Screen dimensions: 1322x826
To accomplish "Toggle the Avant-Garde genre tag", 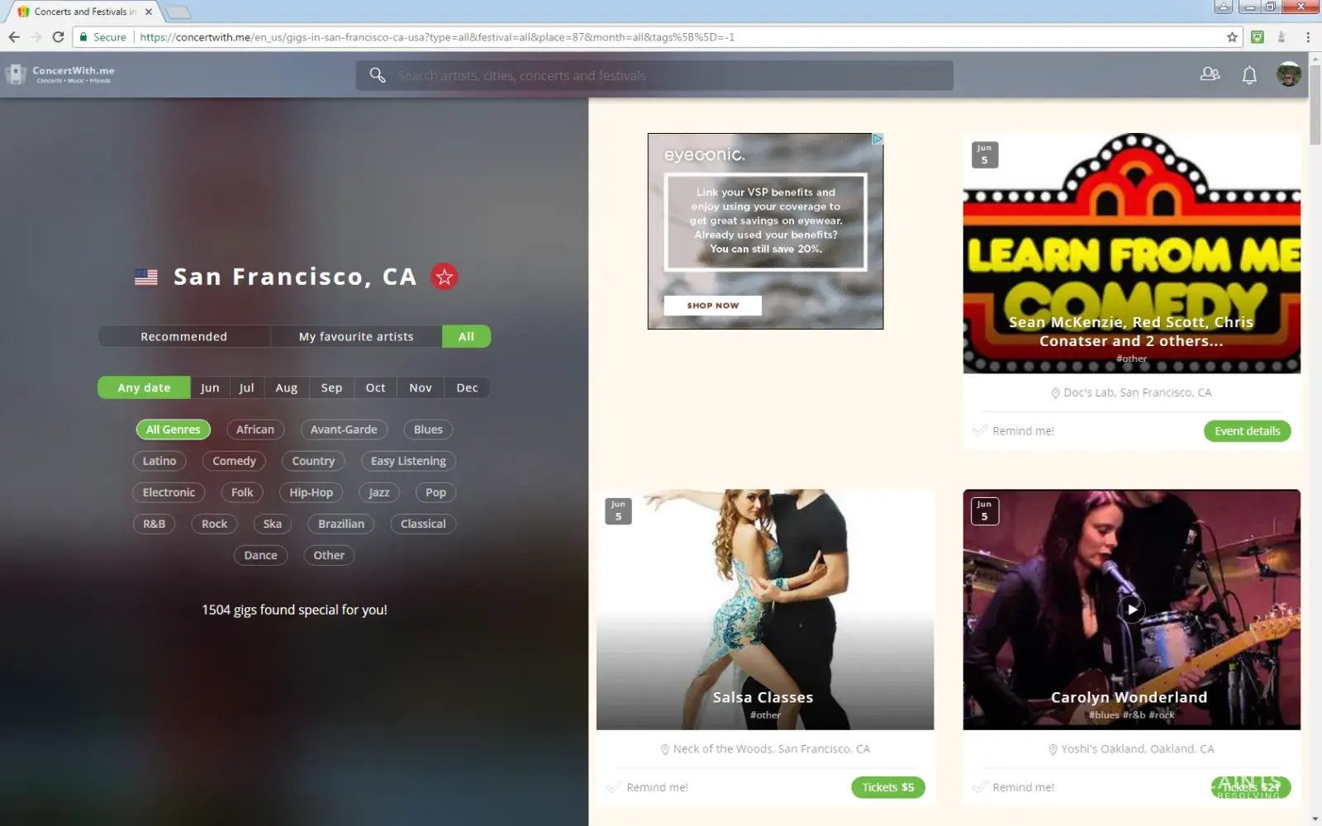I will (344, 430).
